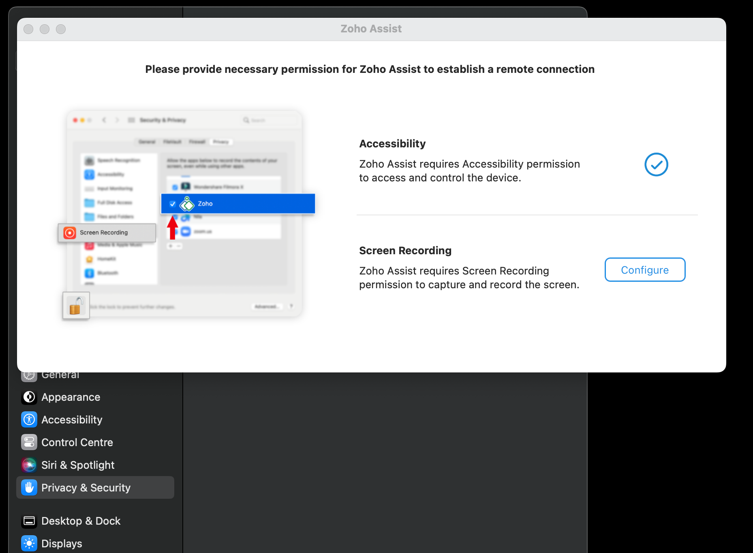Image resolution: width=753 pixels, height=553 pixels.
Task: Select Privacy & Security sidebar item
Action: click(x=95, y=487)
